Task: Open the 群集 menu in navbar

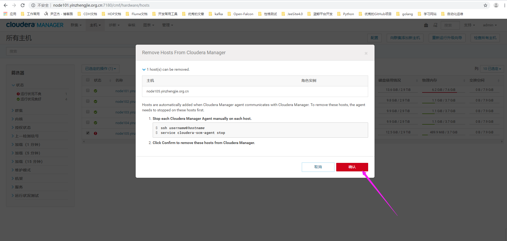Action: pyautogui.click(x=76, y=25)
